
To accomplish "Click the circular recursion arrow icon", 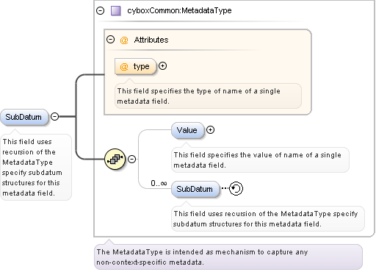I will point(236,189).
